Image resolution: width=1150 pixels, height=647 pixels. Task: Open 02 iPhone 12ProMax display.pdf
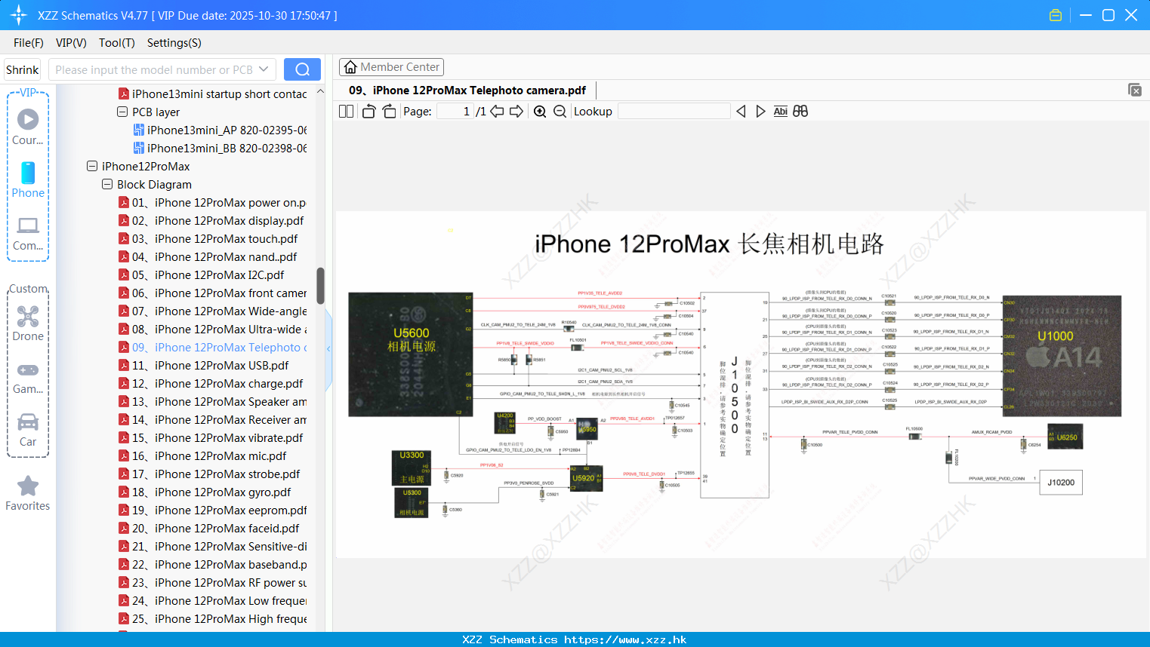[211, 220]
